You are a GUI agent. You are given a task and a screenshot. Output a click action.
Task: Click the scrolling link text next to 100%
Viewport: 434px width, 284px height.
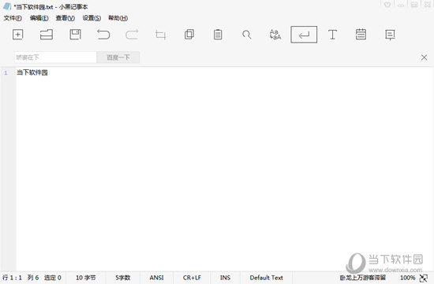[x=363, y=278]
